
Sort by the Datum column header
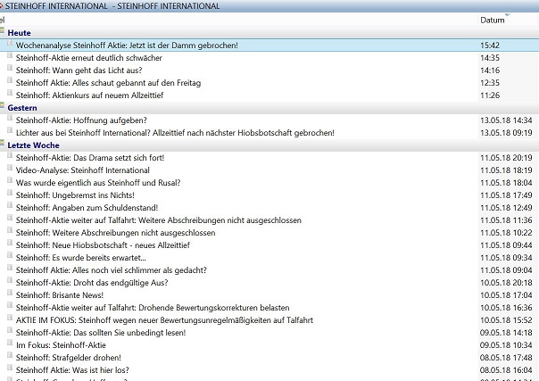click(493, 20)
